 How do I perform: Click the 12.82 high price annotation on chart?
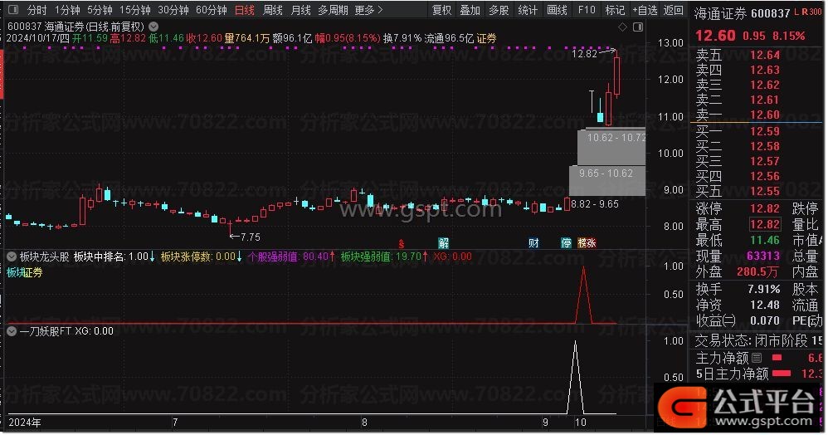[584, 53]
